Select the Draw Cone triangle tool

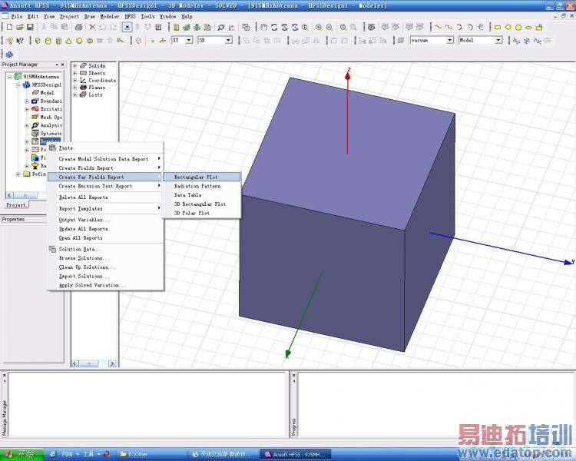point(68,41)
